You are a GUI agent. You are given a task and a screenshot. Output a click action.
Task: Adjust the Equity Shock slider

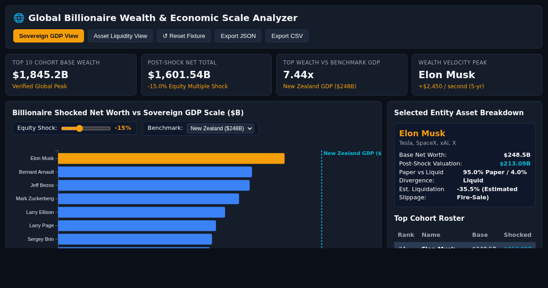pos(86,128)
